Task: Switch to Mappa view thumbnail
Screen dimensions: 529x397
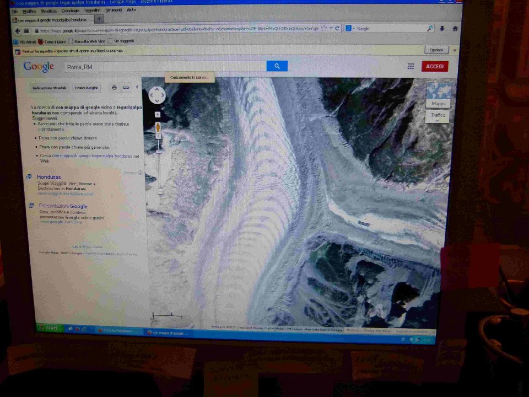Action: click(x=439, y=95)
